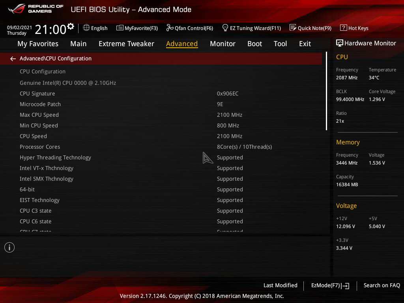Click the settings gear next to the clock
Image resolution: width=404 pixels, height=303 pixels.
[71, 26]
